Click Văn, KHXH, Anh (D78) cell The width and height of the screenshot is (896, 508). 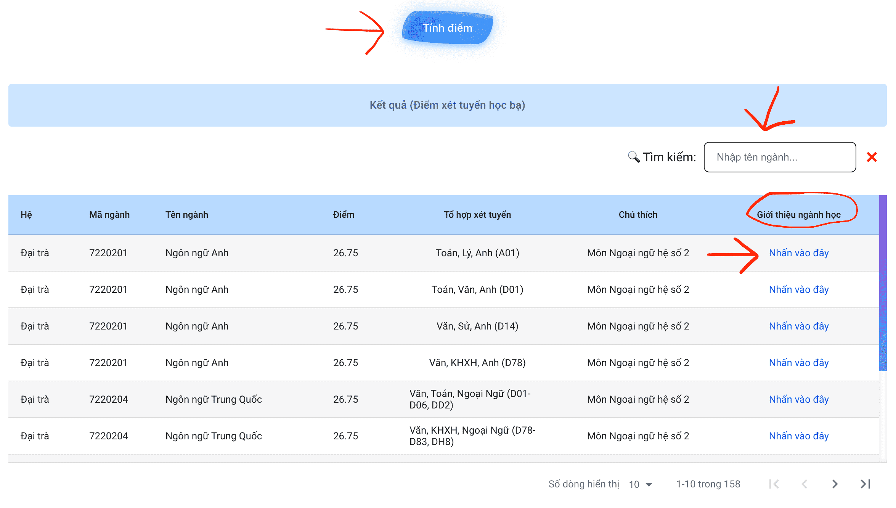coord(477,363)
